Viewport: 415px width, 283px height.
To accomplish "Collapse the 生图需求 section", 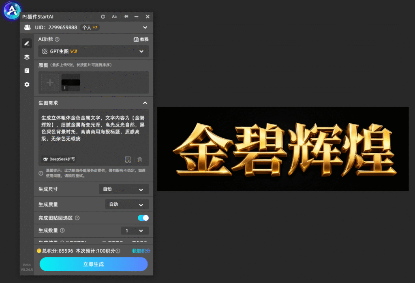I will coord(145,103).
